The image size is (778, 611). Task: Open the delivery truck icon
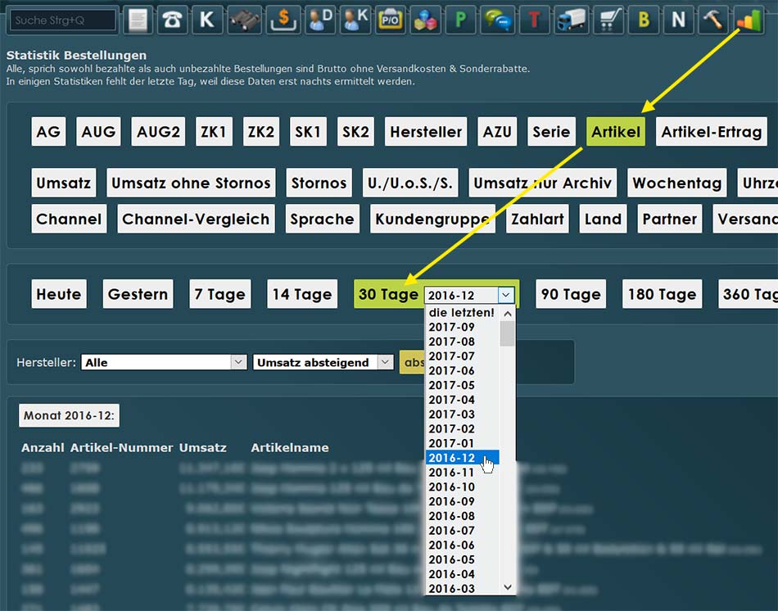click(x=571, y=20)
